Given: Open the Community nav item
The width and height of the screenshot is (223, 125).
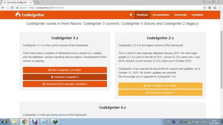Looking at the screenshot, I should (180, 15).
